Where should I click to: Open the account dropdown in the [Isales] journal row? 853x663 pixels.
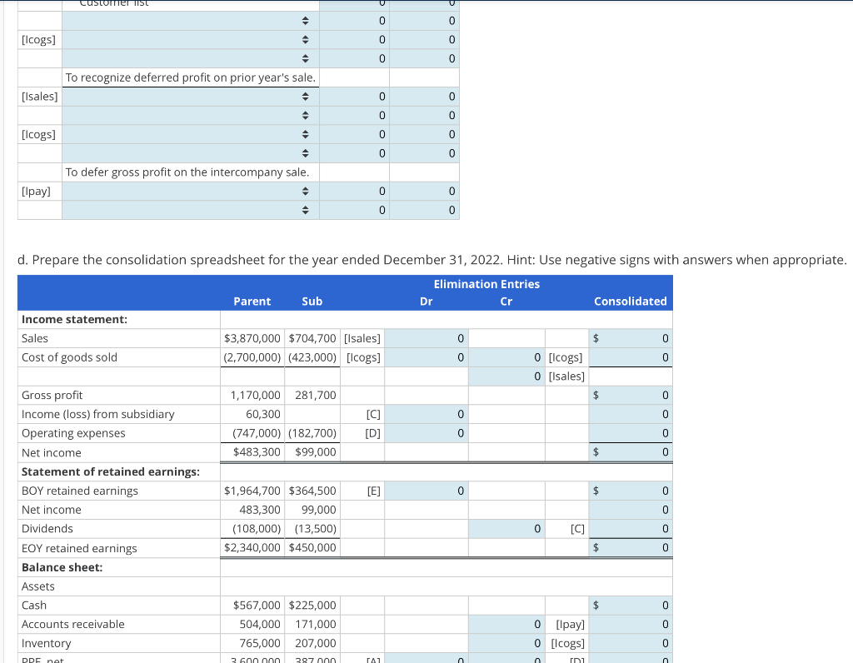point(191,97)
